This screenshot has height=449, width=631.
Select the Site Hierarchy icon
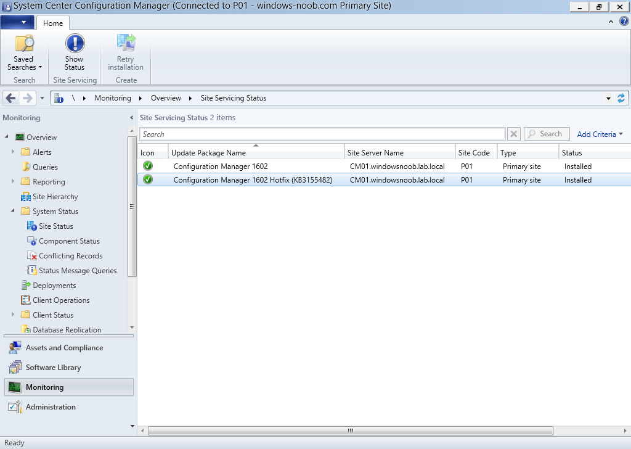(x=26, y=197)
